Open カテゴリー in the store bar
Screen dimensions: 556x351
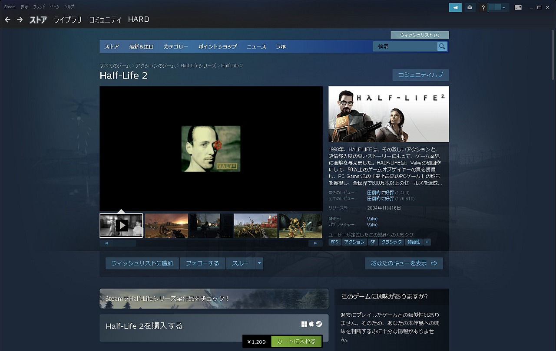[175, 46]
